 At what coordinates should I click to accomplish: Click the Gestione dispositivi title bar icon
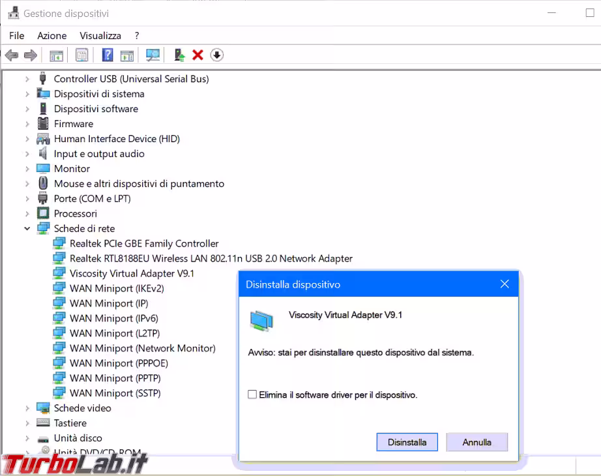(x=14, y=13)
